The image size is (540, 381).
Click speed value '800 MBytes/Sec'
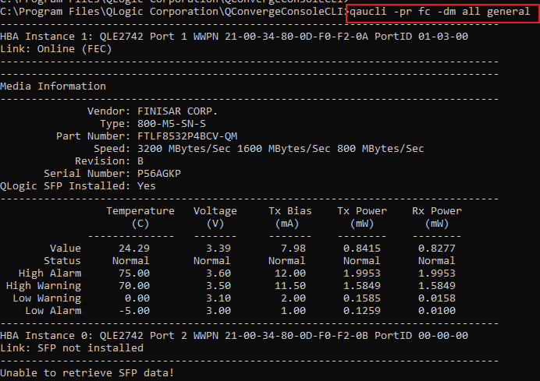(381, 149)
